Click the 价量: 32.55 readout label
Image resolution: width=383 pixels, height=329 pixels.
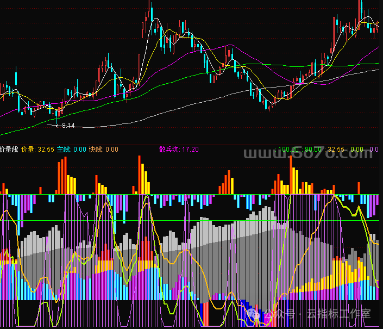coord(37,150)
